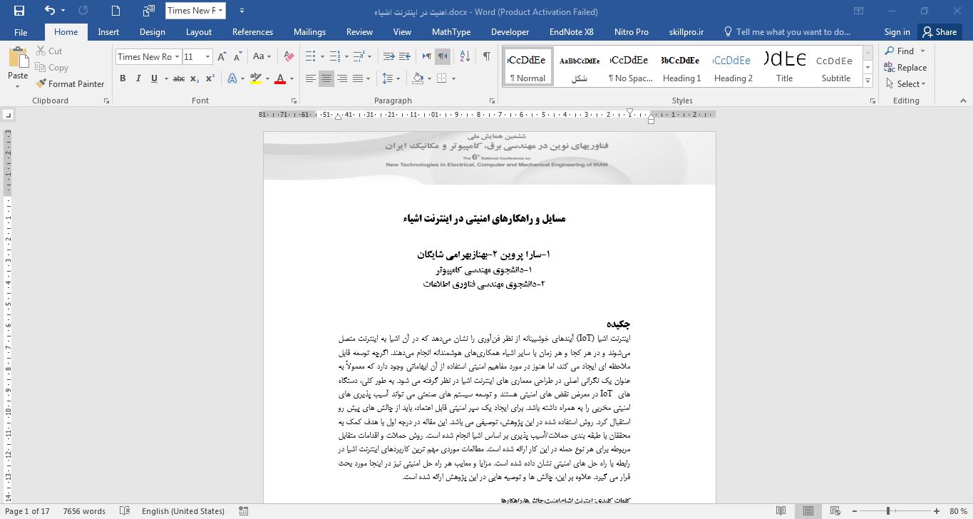Set right-to-left text direction

pos(443,56)
